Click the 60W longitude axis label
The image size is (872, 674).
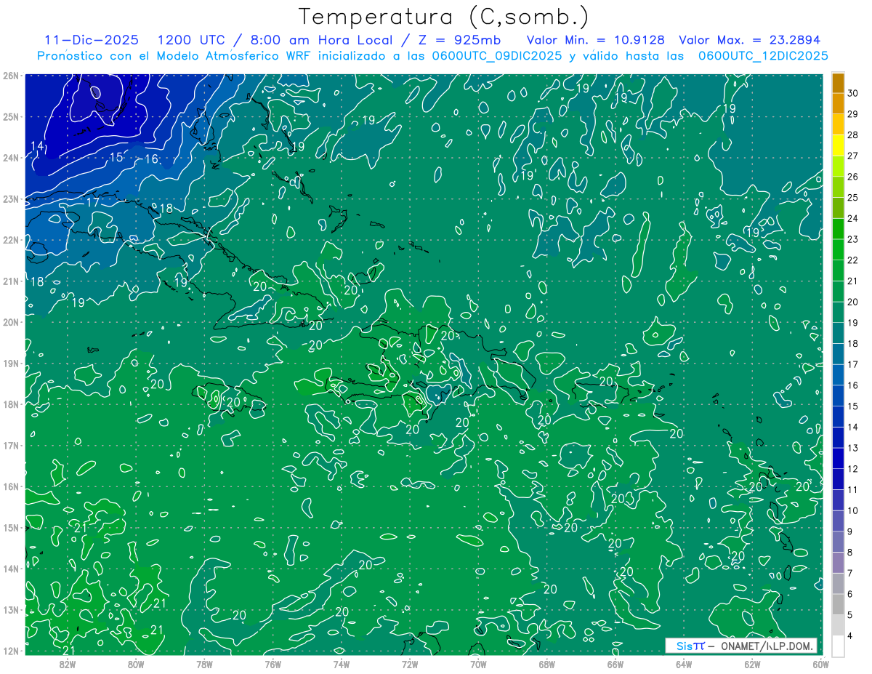(820, 663)
